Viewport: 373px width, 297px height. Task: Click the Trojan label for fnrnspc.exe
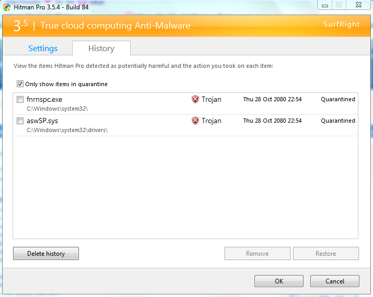[x=212, y=99]
